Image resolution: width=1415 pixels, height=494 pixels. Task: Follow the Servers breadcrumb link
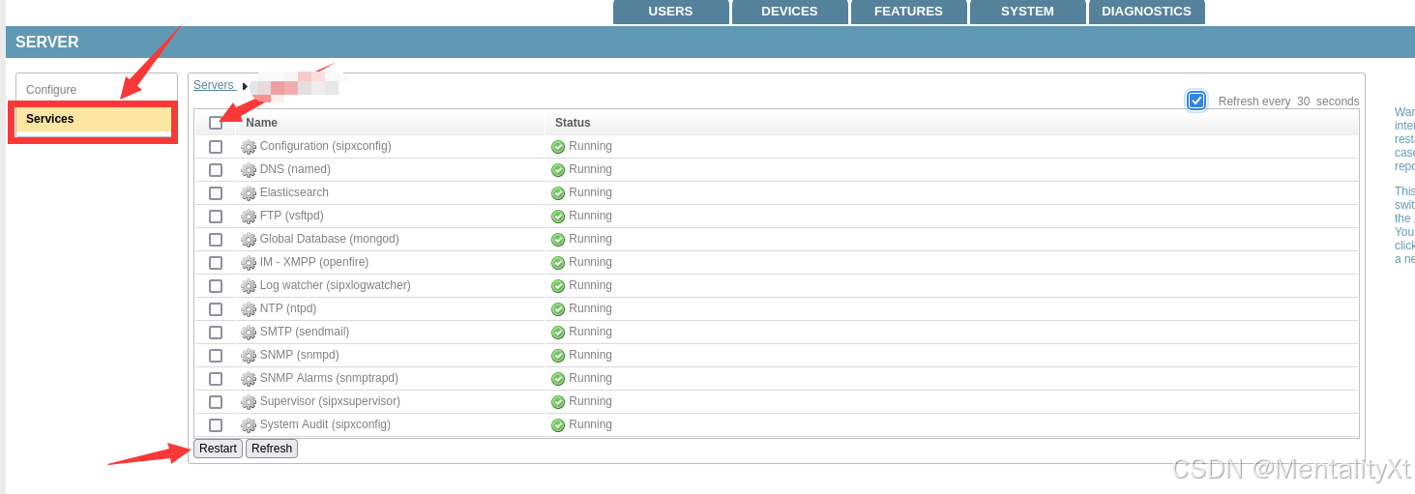click(214, 85)
